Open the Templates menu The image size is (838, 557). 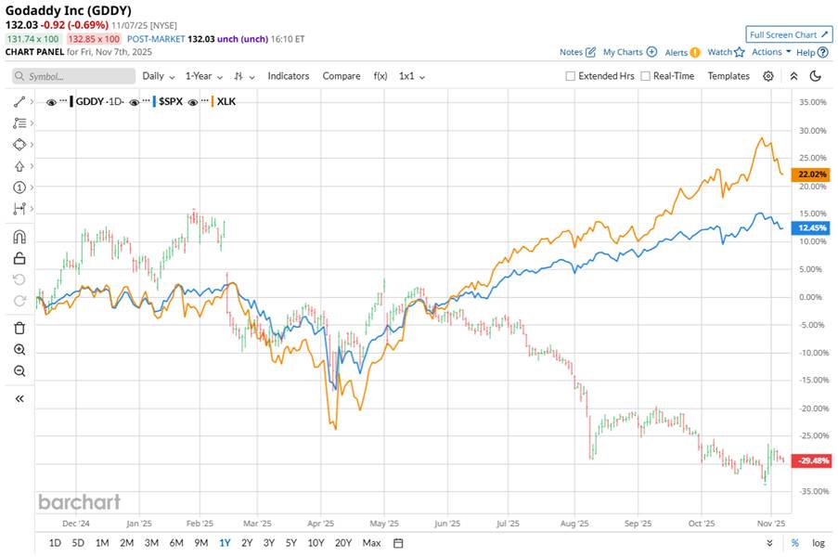(x=728, y=76)
